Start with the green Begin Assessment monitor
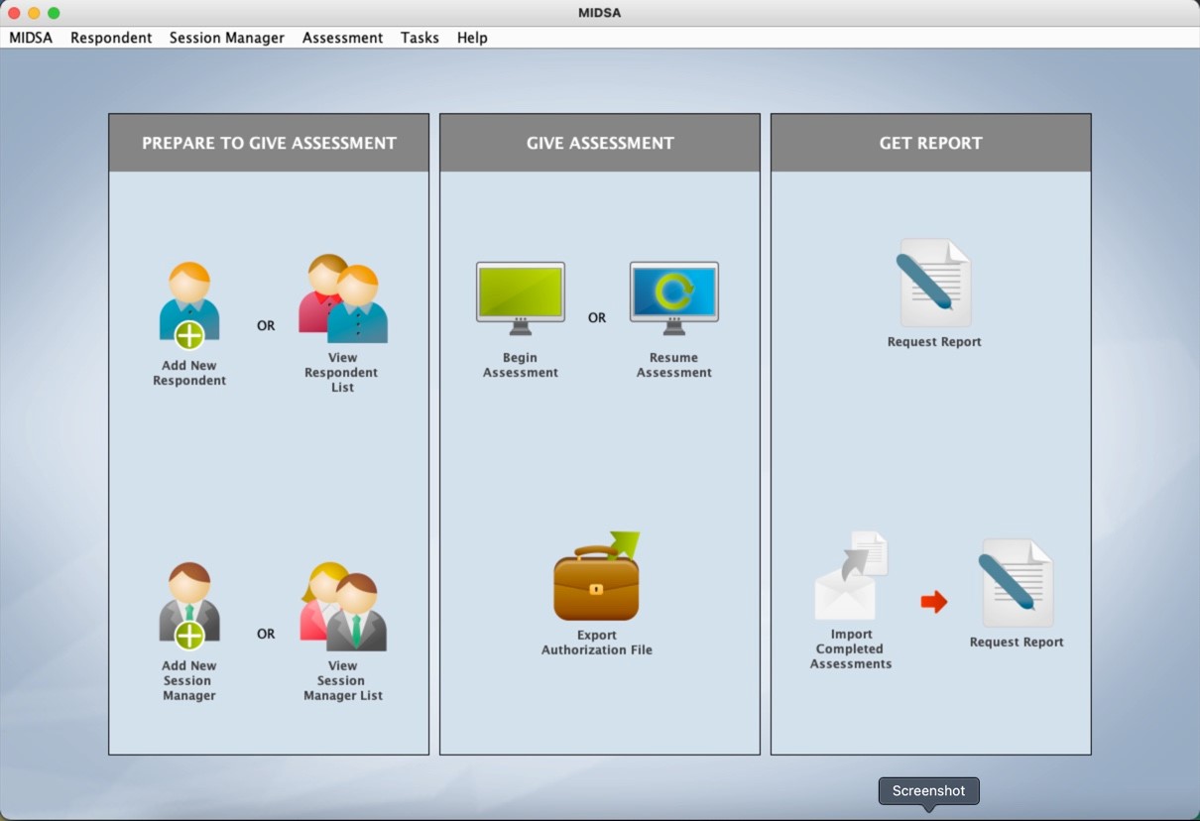 click(x=521, y=299)
